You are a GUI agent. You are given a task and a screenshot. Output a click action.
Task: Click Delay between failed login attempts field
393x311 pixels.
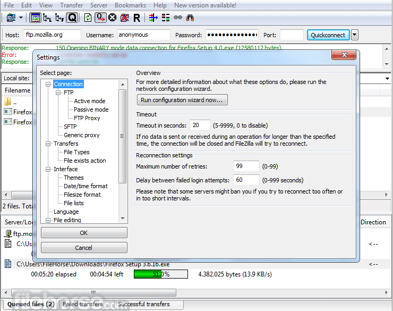(x=246, y=180)
